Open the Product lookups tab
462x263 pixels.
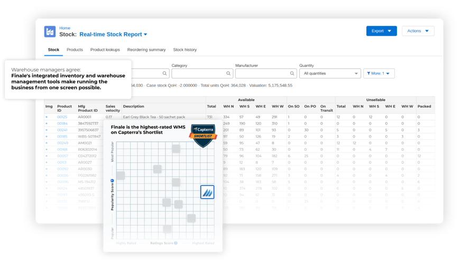tap(105, 50)
